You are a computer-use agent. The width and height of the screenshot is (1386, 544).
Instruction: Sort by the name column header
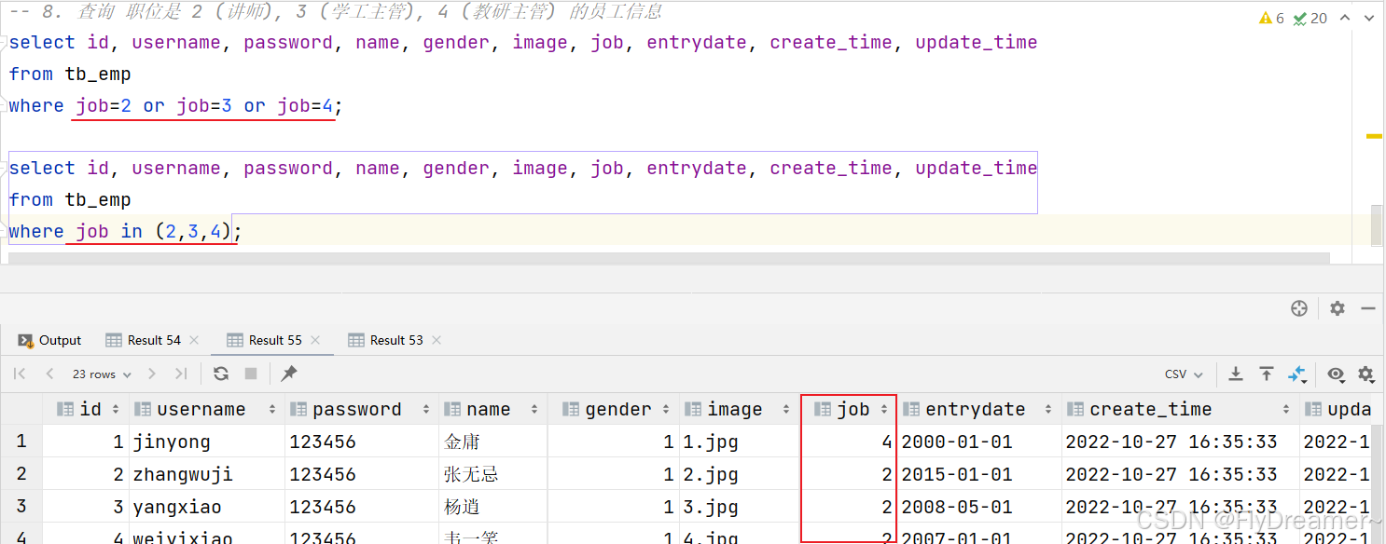pos(492,409)
